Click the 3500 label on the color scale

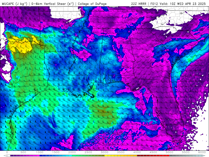coord(121,152)
